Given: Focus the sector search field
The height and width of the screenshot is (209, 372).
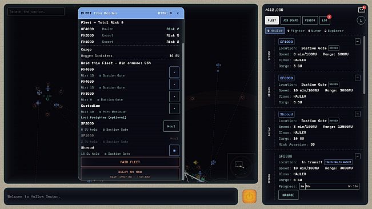Looking at the screenshot, I should (36, 11).
